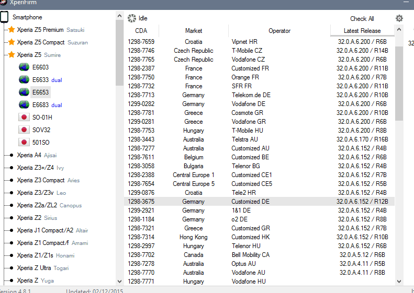
Task: Sort by the Latest Release column header
Action: (x=362, y=31)
